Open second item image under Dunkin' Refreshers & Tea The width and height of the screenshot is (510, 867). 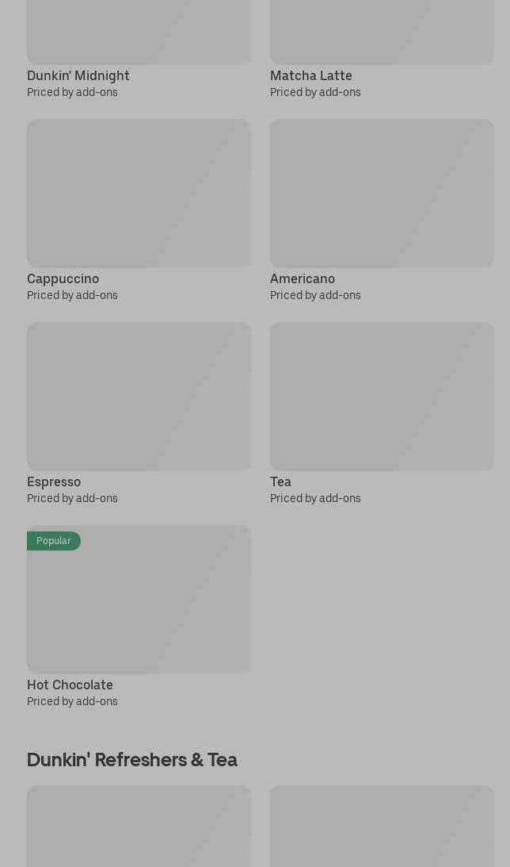[382, 826]
